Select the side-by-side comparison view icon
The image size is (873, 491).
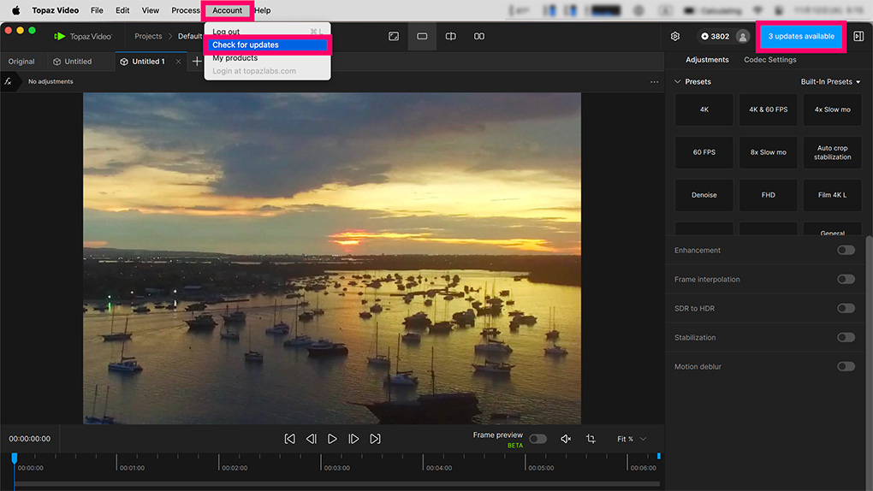pos(479,37)
